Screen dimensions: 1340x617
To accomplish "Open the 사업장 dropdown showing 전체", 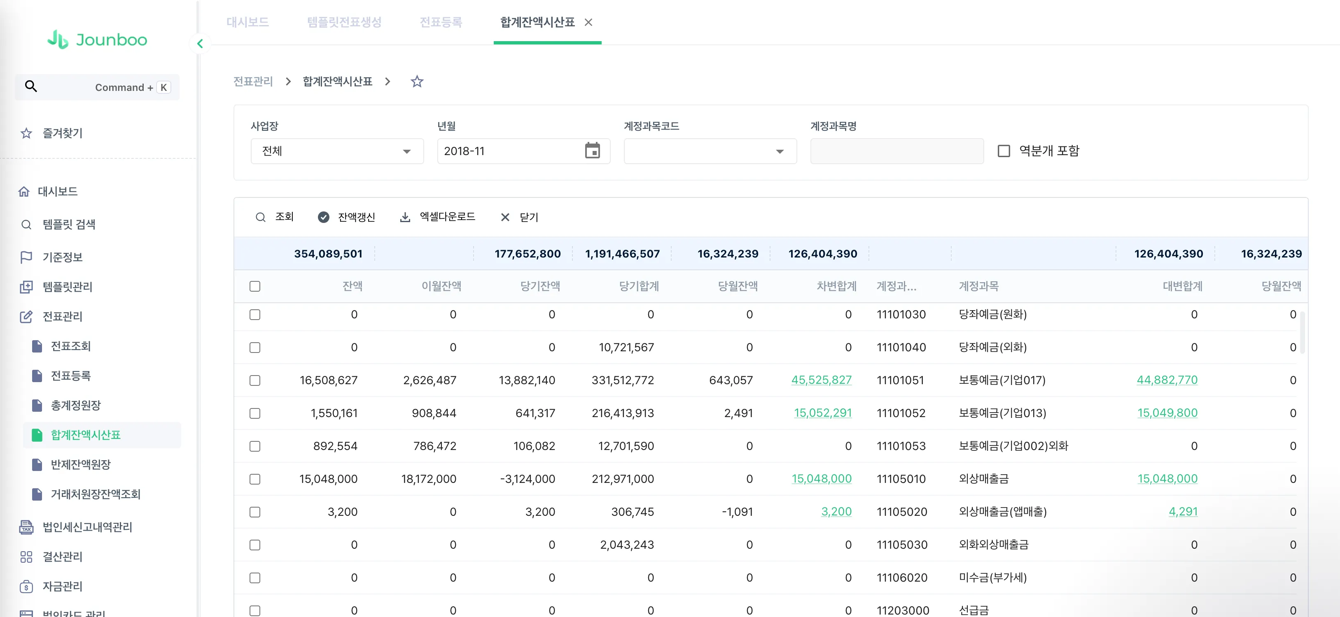I will (337, 151).
